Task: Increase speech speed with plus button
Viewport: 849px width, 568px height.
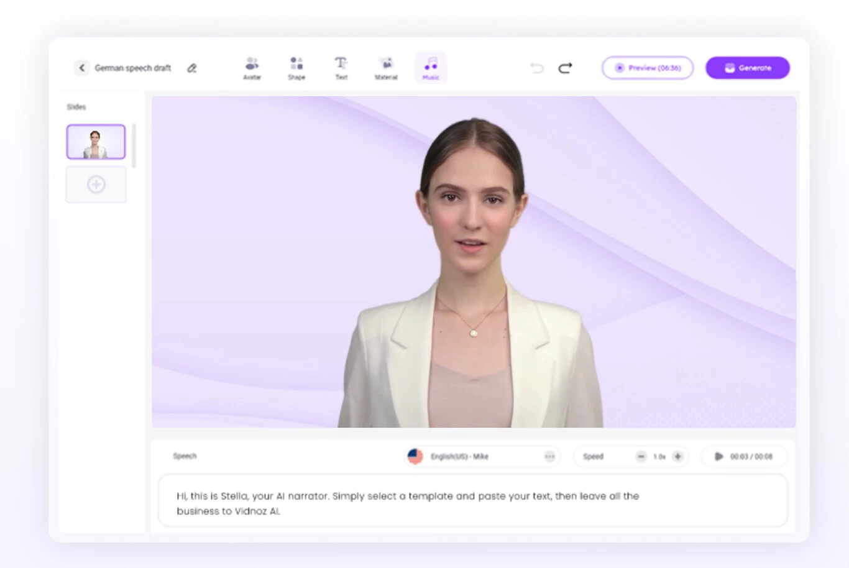Action: tap(678, 457)
